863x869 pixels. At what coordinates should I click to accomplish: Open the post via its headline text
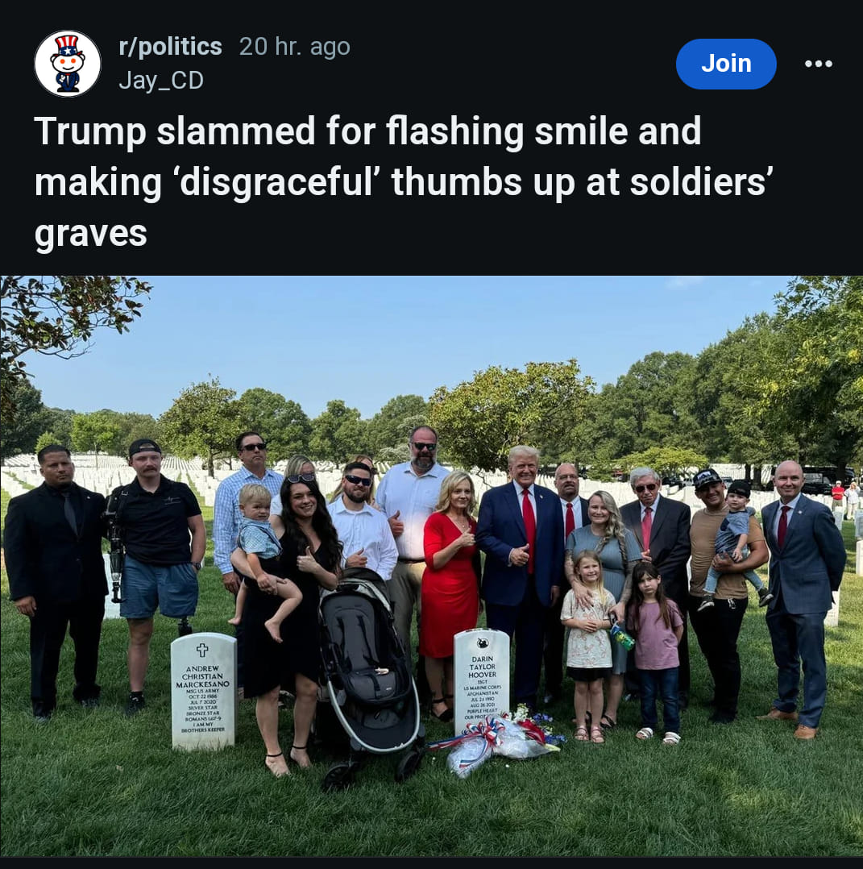point(403,182)
